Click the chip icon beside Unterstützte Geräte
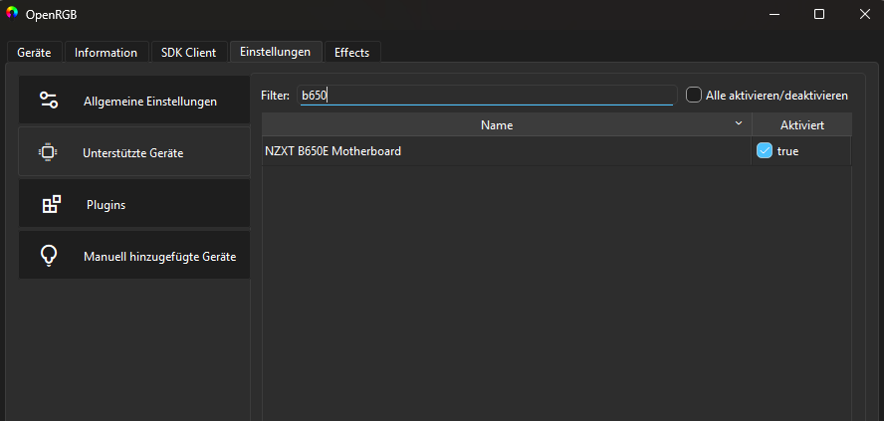The width and height of the screenshot is (884, 421). tap(48, 152)
